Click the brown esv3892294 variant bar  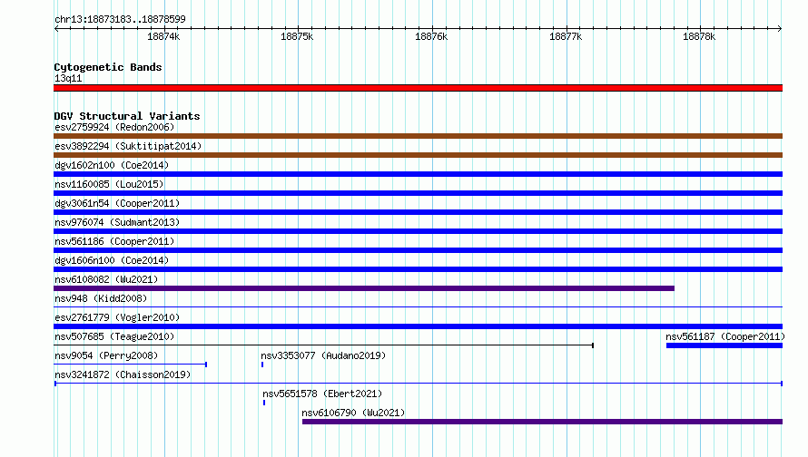coord(418,155)
